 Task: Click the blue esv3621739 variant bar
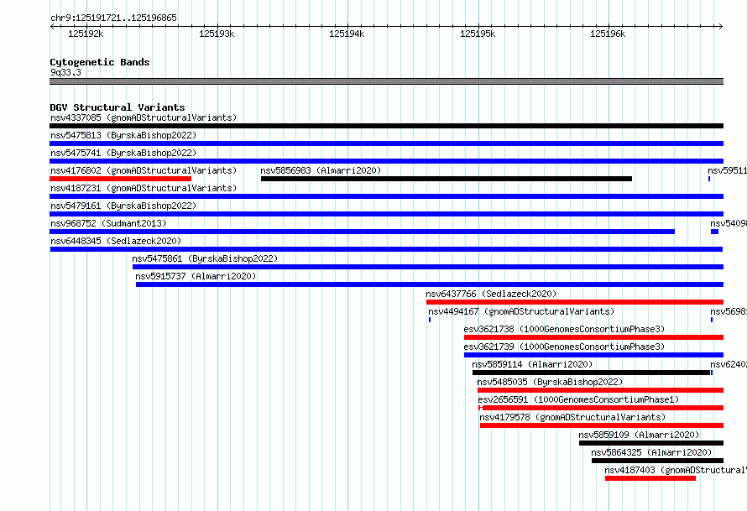(x=593, y=355)
